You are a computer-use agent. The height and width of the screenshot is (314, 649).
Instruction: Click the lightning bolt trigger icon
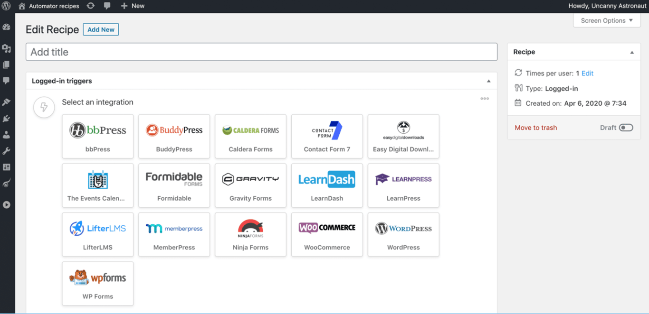(x=44, y=107)
